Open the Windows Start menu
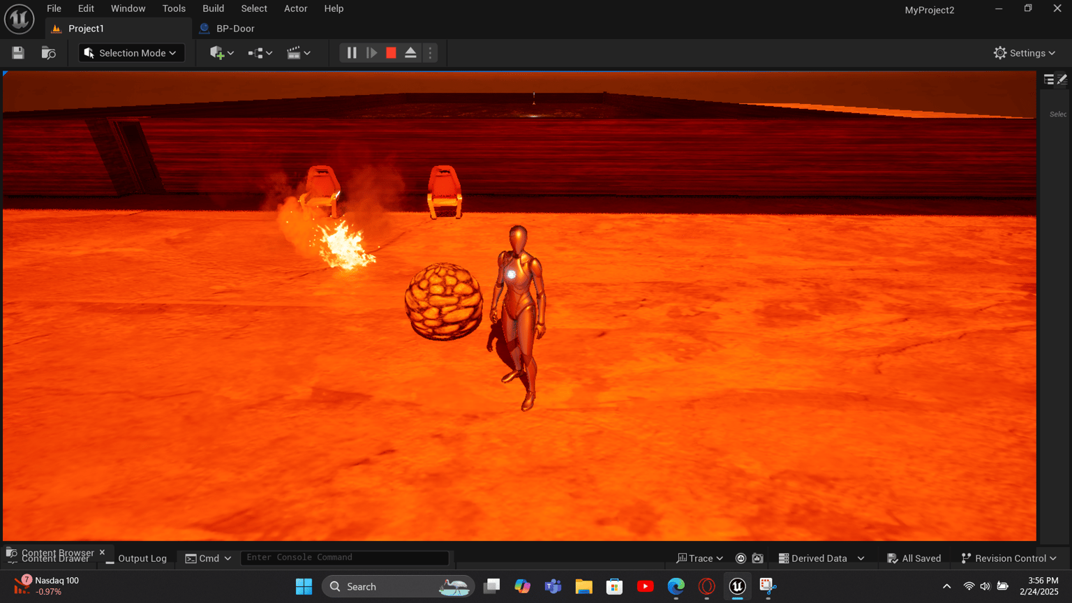The width and height of the screenshot is (1072, 603). click(304, 586)
